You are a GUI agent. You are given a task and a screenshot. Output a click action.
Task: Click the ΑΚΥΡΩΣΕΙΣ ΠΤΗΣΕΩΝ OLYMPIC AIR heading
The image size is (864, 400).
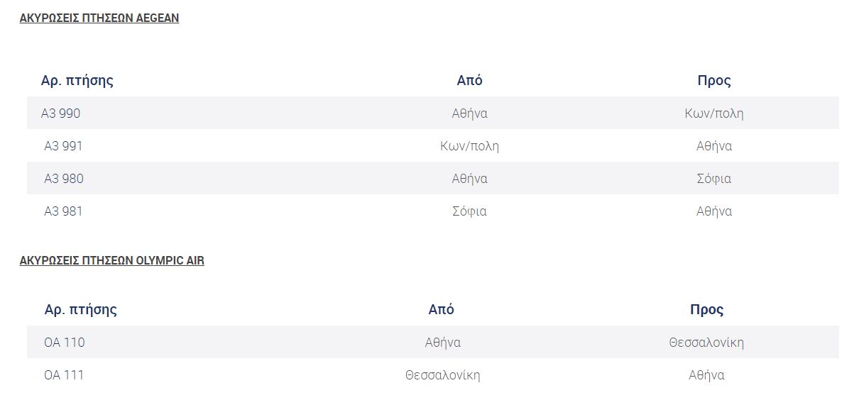click(x=112, y=261)
